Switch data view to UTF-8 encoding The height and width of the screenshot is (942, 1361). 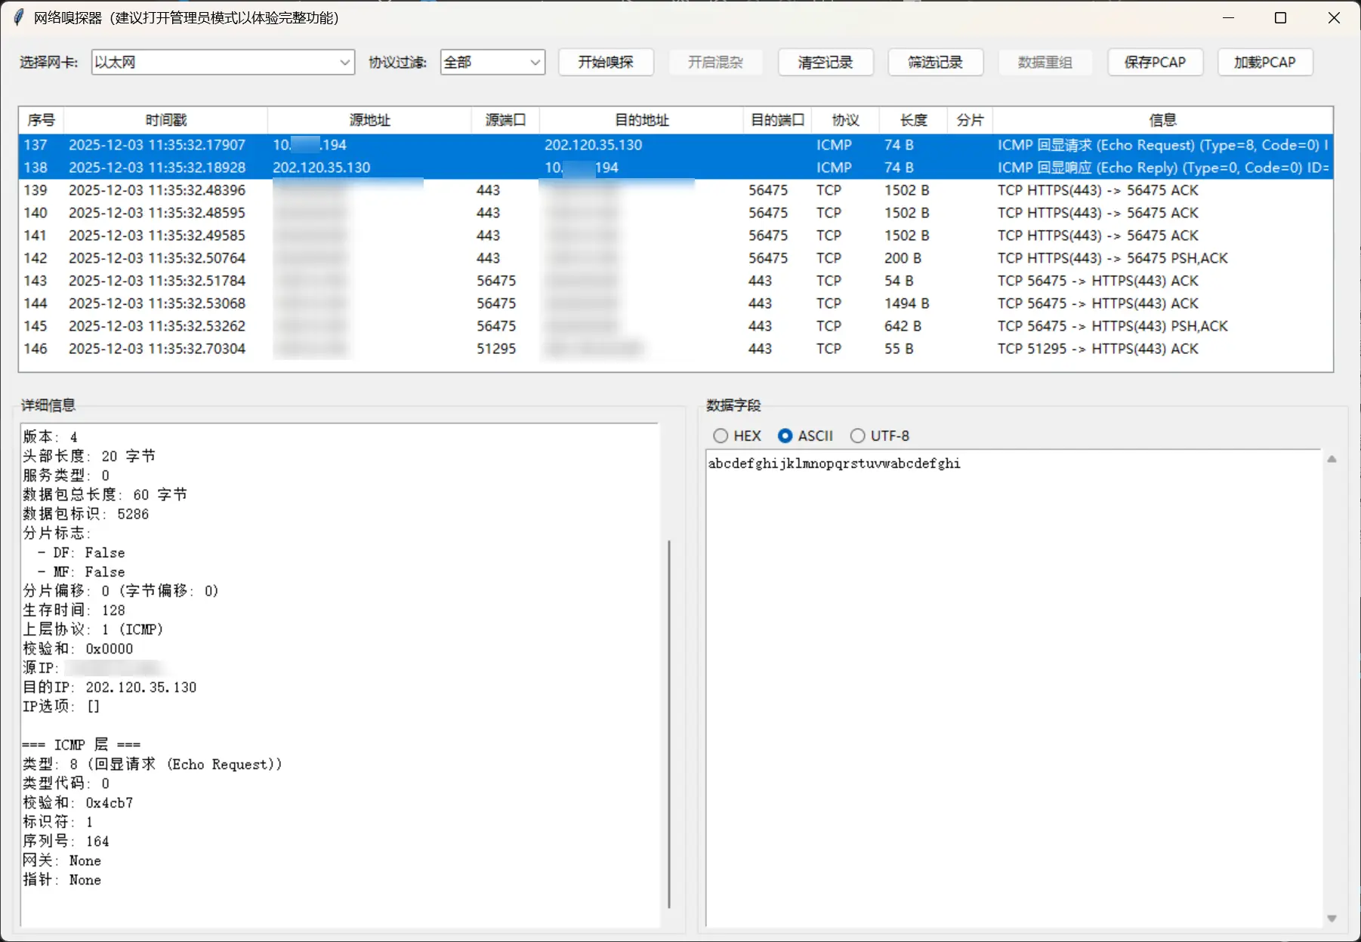857,436
